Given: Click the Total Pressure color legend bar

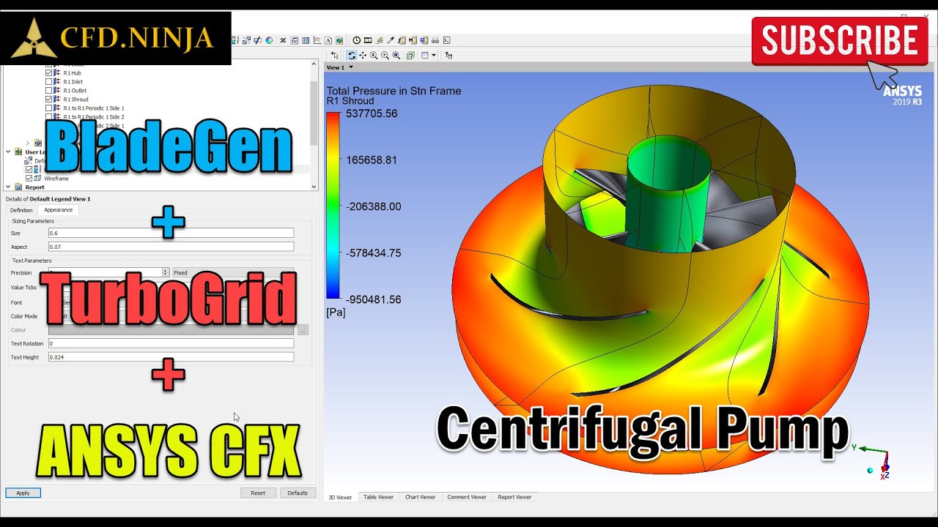Looking at the screenshot, I should [333, 206].
